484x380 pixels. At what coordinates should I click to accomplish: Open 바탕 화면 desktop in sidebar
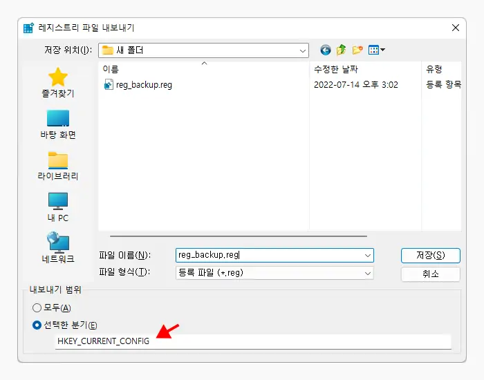point(58,124)
